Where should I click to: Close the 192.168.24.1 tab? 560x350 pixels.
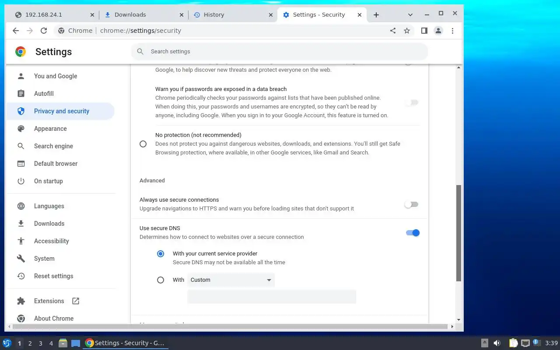[92, 15]
